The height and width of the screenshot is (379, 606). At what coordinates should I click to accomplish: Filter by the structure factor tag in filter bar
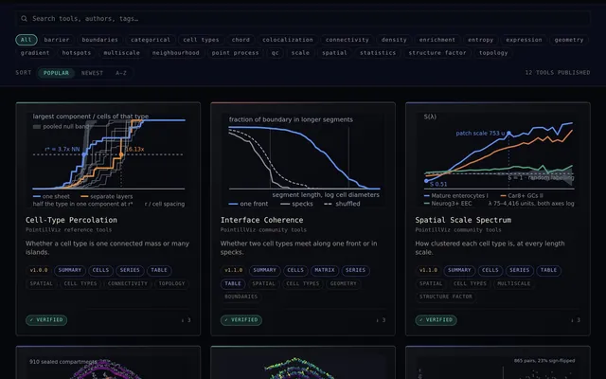tap(437, 53)
